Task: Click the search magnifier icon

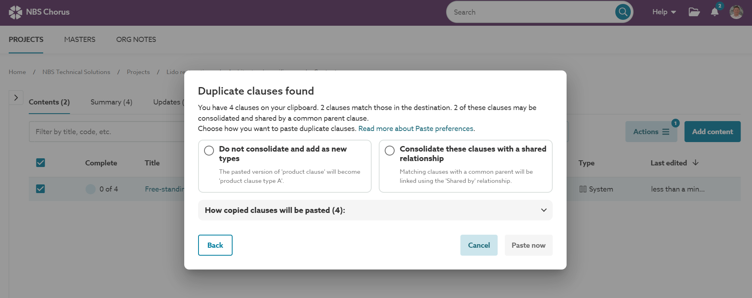Action: pos(622,12)
